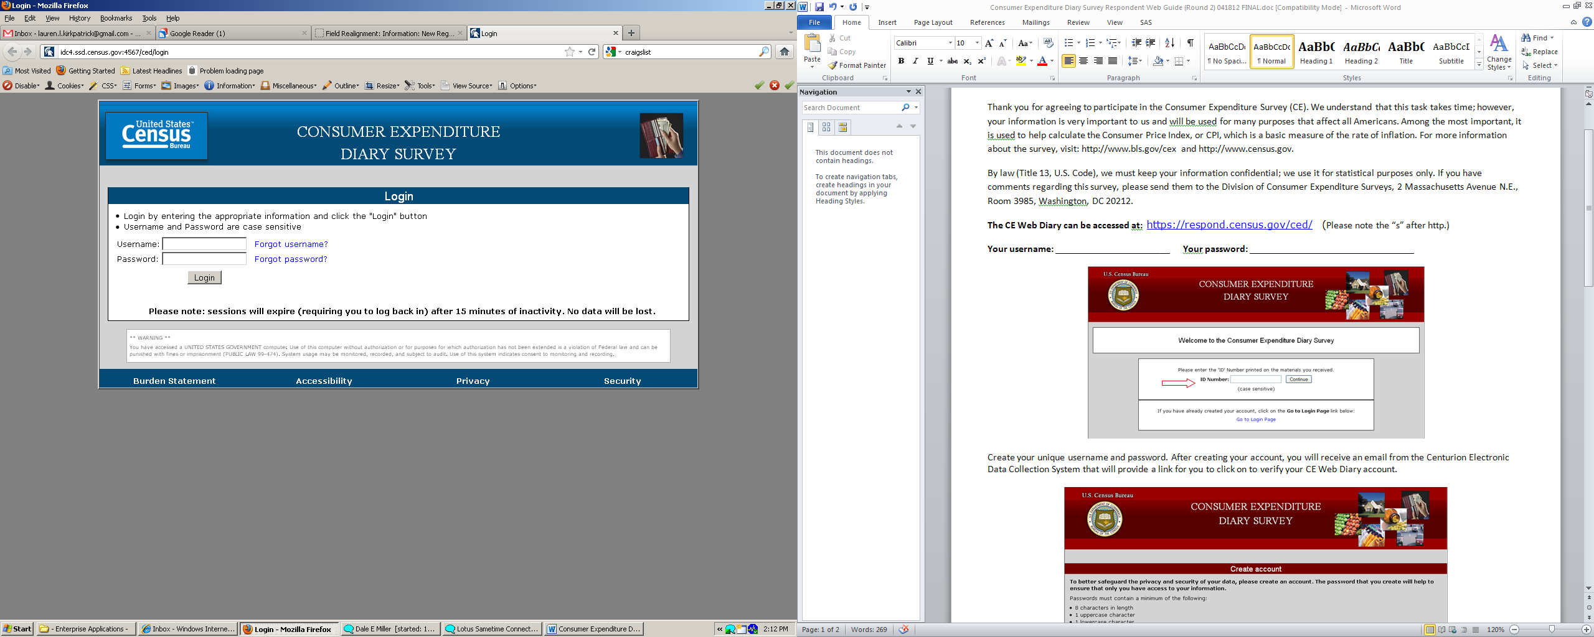This screenshot has height=637, width=1594.
Task: Click the Paste clipboard icon in Word
Action: (x=812, y=44)
